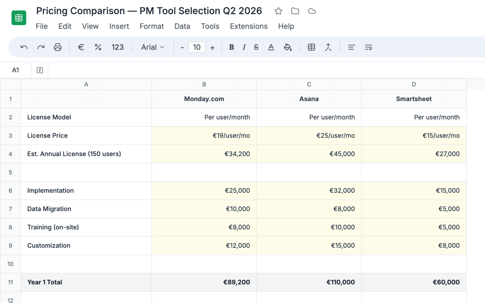This screenshot has width=485, height=303.
Task: Click the font size field showing 10
Action: [197, 47]
